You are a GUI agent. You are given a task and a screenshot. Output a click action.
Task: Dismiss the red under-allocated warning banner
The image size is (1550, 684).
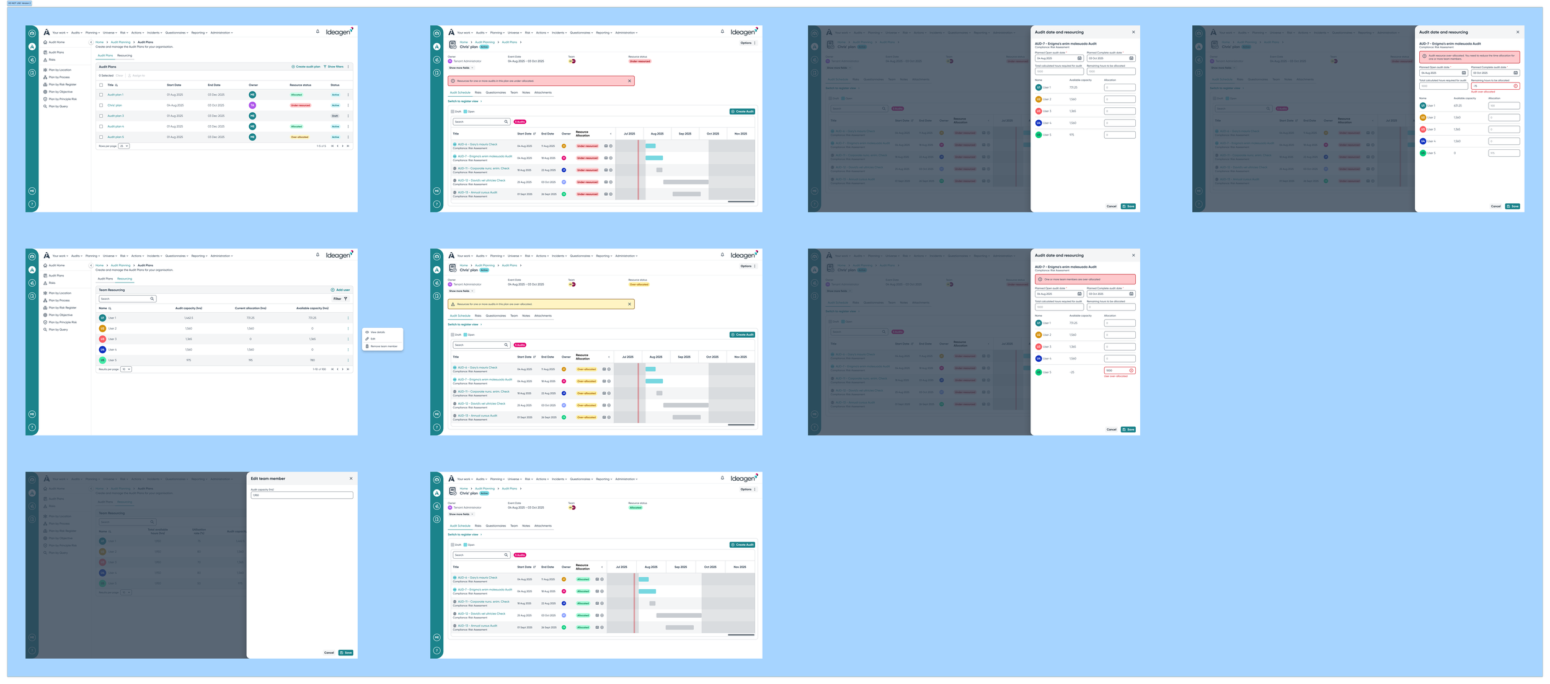[629, 81]
